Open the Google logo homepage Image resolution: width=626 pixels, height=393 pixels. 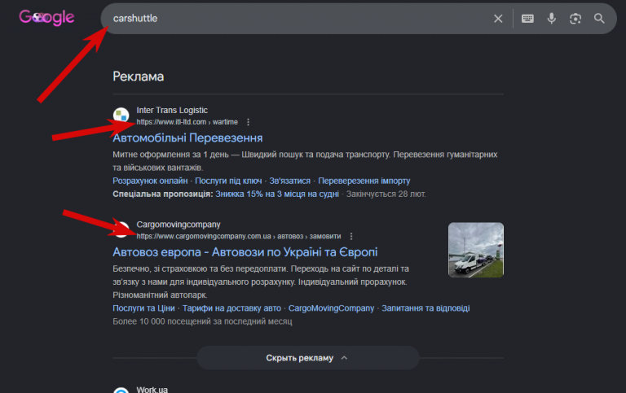pos(46,18)
